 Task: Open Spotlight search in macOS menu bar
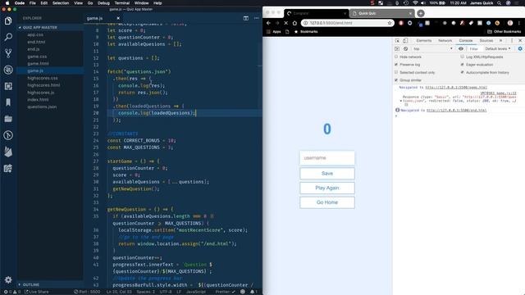tap(500, 3)
